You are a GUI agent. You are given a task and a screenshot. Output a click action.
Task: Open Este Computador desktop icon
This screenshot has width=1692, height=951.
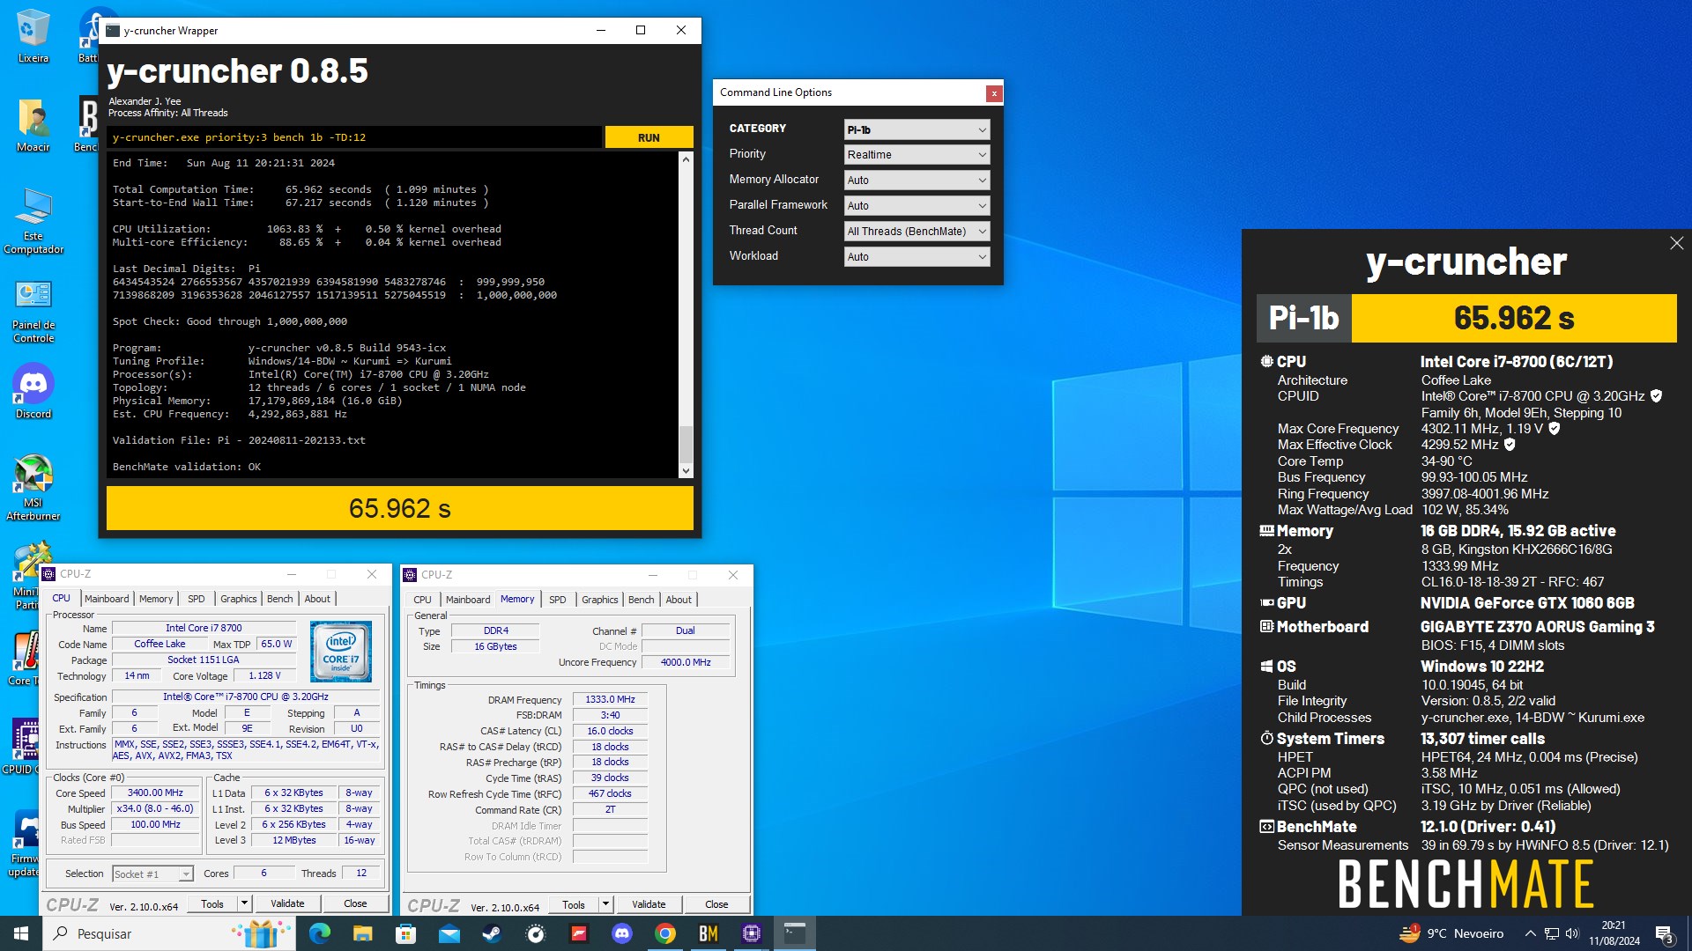click(33, 220)
